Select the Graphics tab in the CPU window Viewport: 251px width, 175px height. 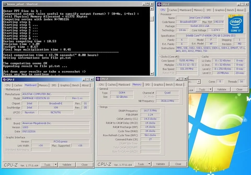[x=219, y=10]
